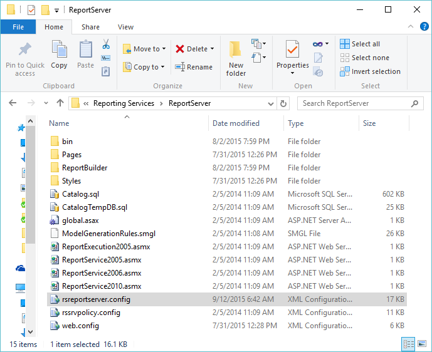Click This PC monitor icon in navigation pane
Image resolution: width=432 pixels, height=352 pixels.
[21, 287]
